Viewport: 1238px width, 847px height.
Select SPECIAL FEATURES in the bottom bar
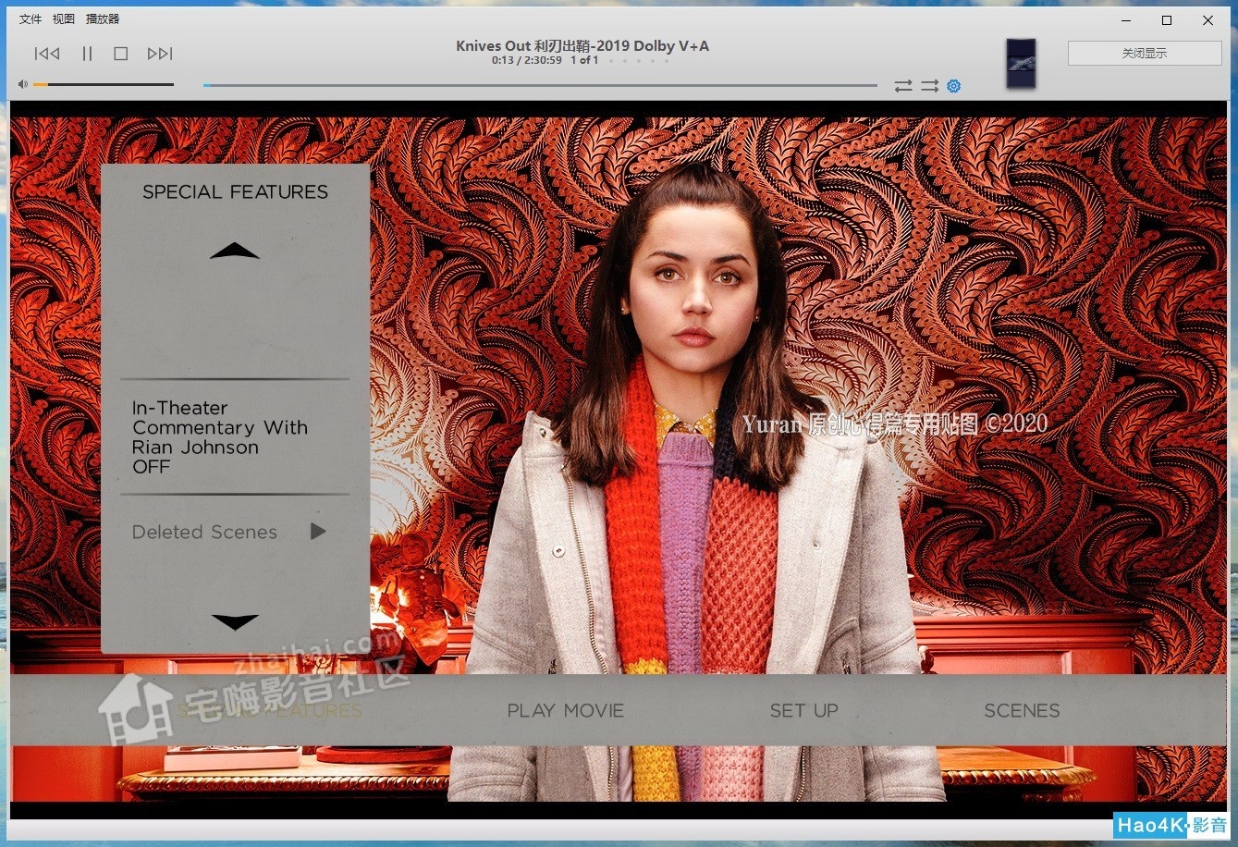pyautogui.click(x=269, y=710)
